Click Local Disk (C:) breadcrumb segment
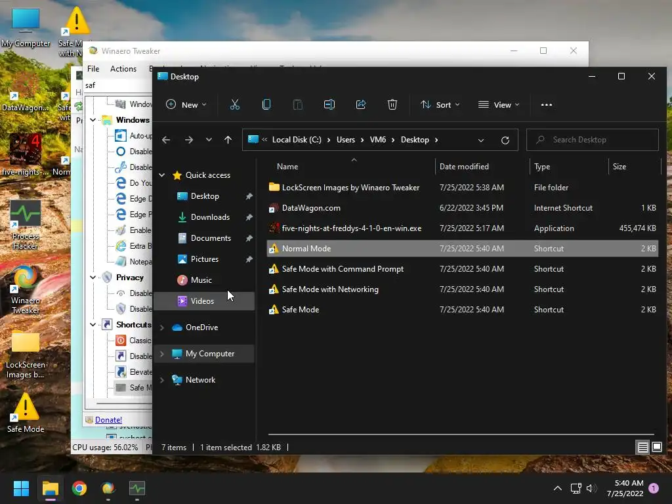 [297, 140]
